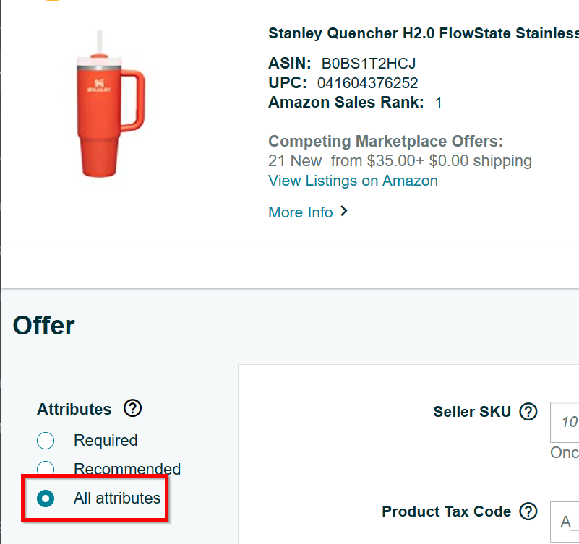The width and height of the screenshot is (579, 544).
Task: Click the Attributes help question mark icon
Action: [x=133, y=408]
